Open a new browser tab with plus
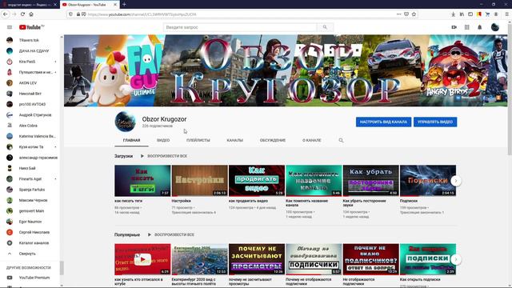The width and height of the screenshot is (512, 288). 124,5
